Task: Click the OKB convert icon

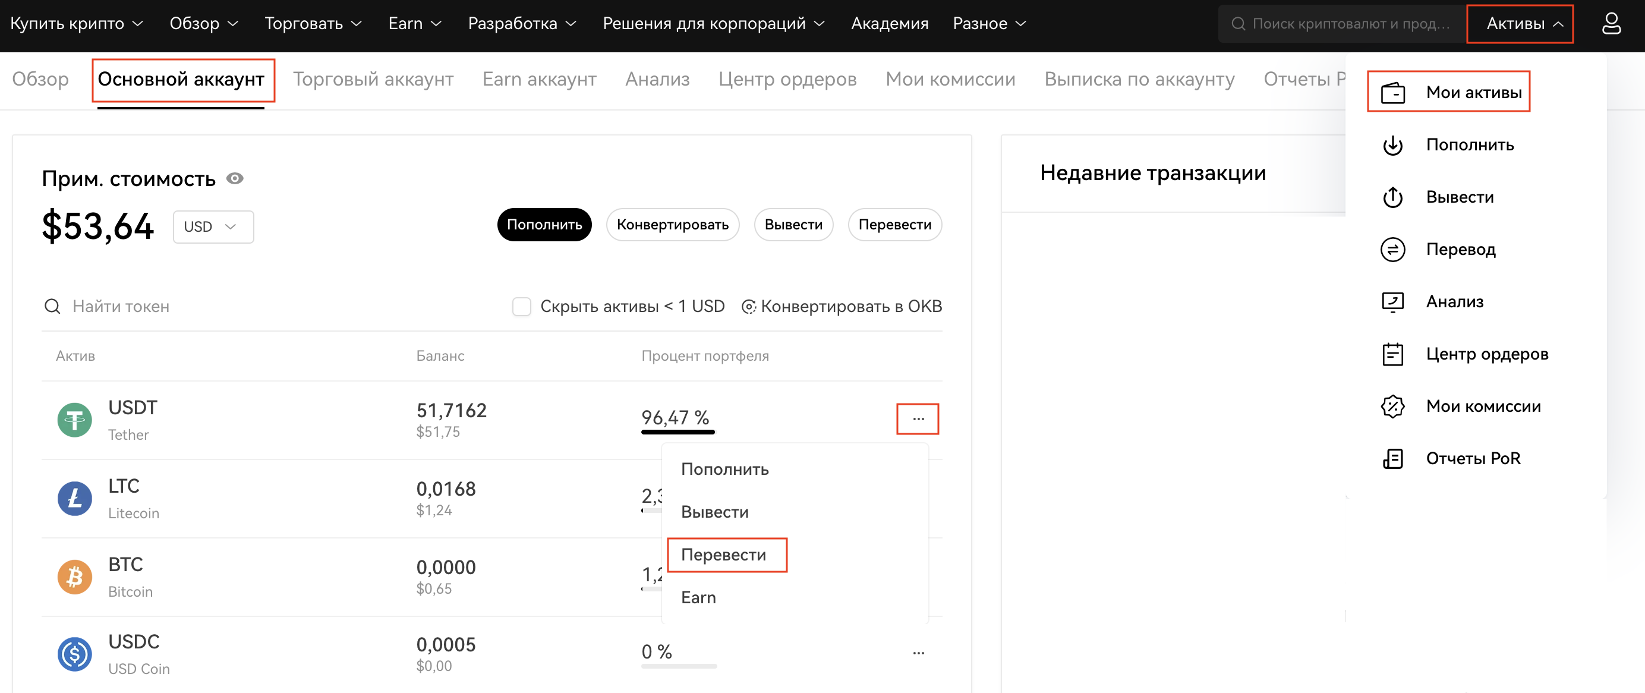Action: pyautogui.click(x=748, y=307)
